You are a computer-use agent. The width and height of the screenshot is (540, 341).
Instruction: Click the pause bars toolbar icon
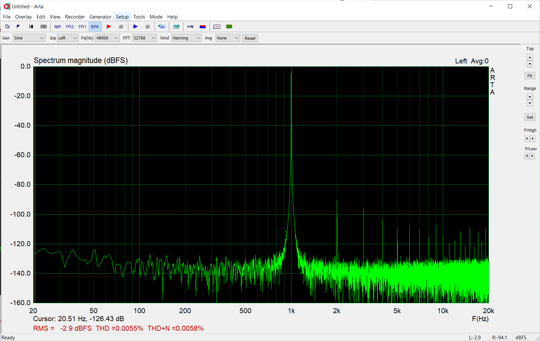tap(31, 27)
